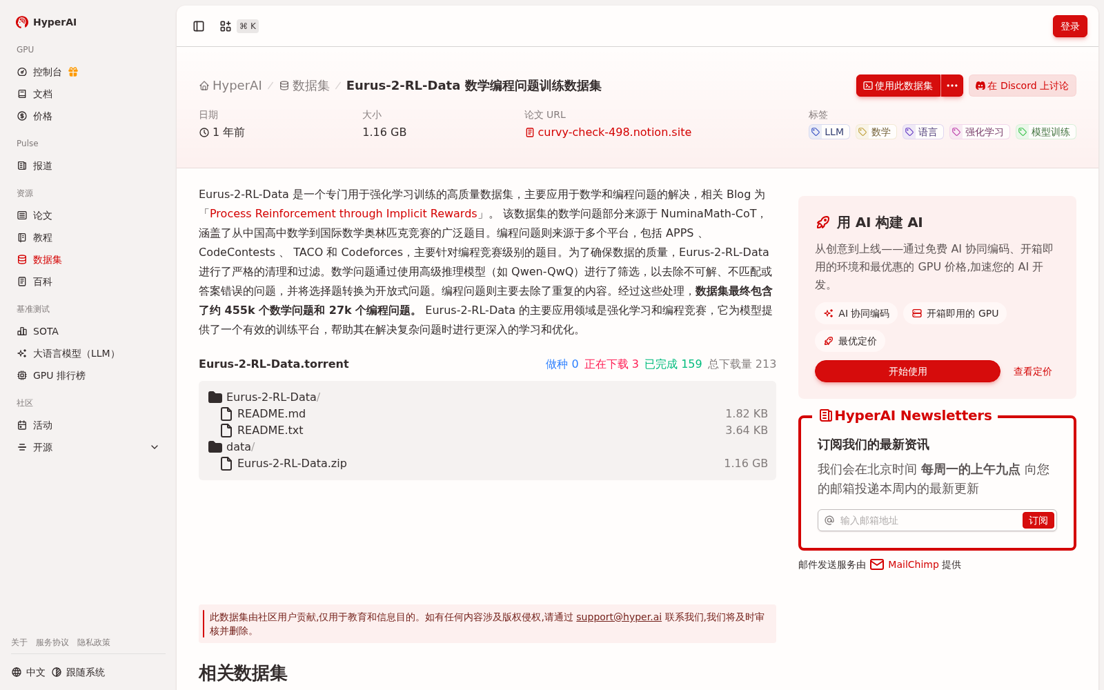Open GPU 排行榜 in sidebar
Image resolution: width=1104 pixels, height=690 pixels.
pyautogui.click(x=88, y=375)
